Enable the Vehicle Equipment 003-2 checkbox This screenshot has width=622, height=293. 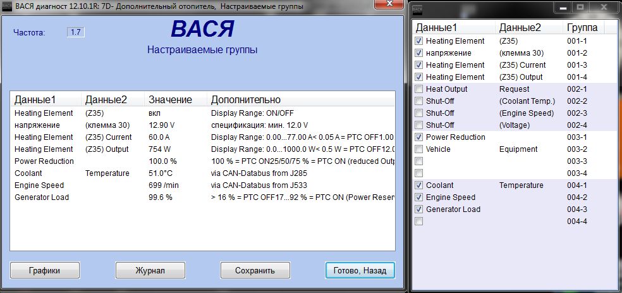click(418, 149)
